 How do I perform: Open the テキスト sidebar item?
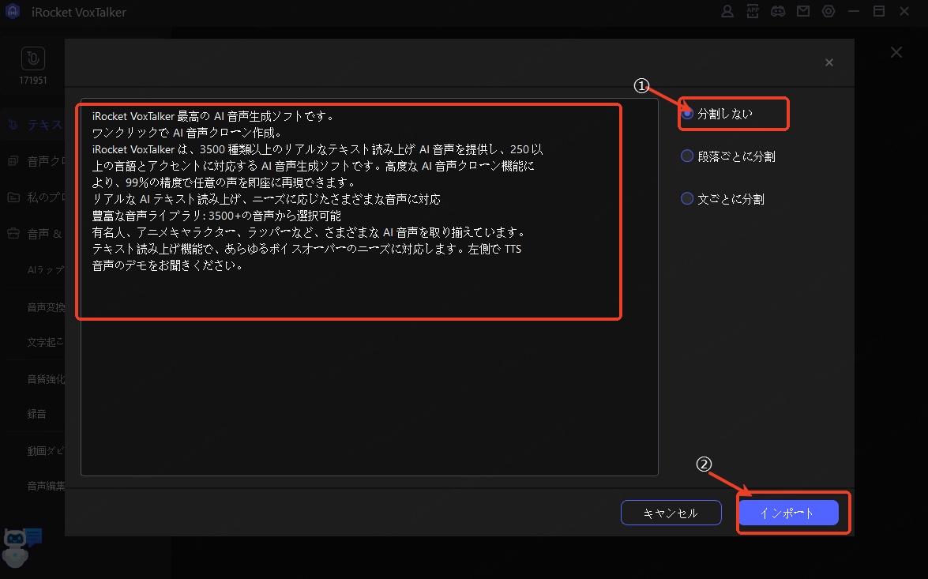point(34,125)
